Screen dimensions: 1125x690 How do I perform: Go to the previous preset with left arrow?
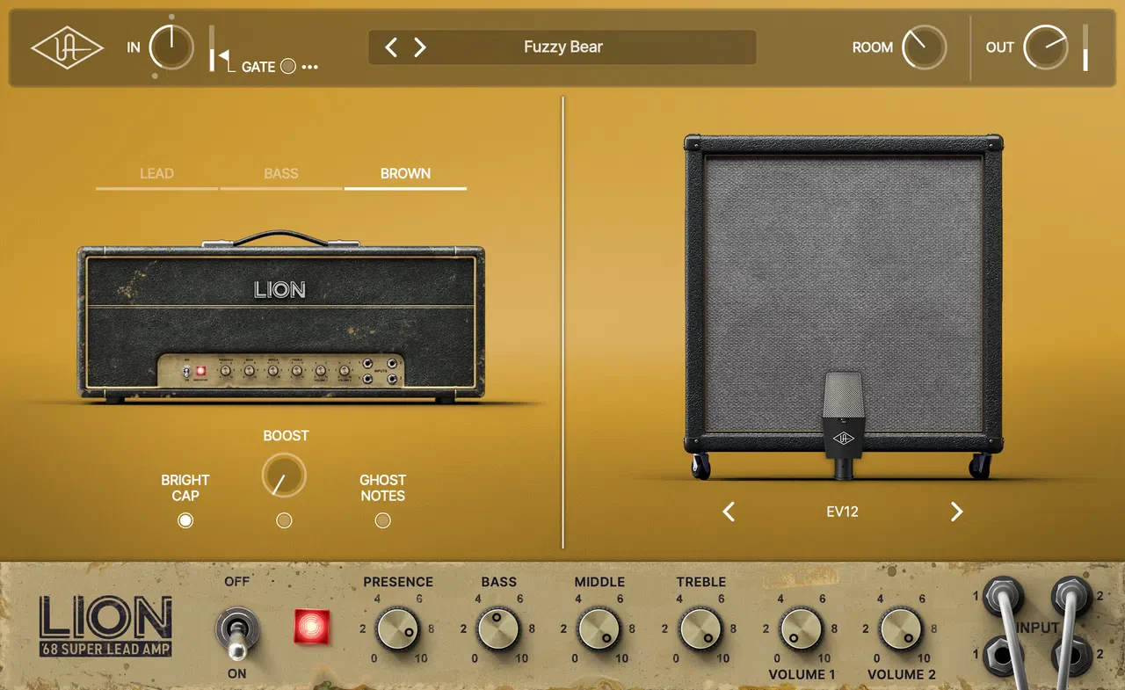(390, 47)
